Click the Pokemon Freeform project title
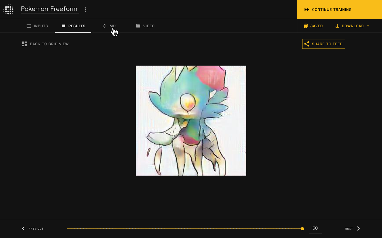The image size is (382, 238). [x=49, y=9]
